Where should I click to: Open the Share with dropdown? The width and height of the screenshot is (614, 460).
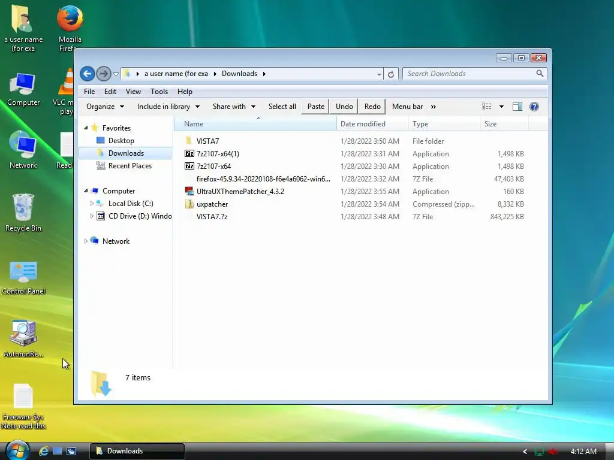[234, 107]
